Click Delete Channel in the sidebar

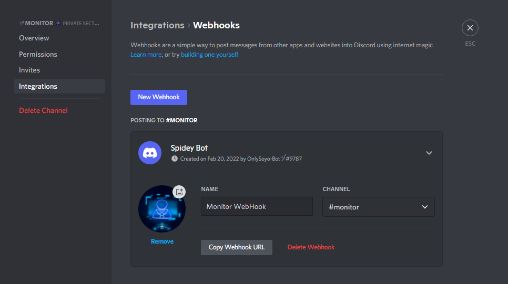pyautogui.click(x=44, y=110)
